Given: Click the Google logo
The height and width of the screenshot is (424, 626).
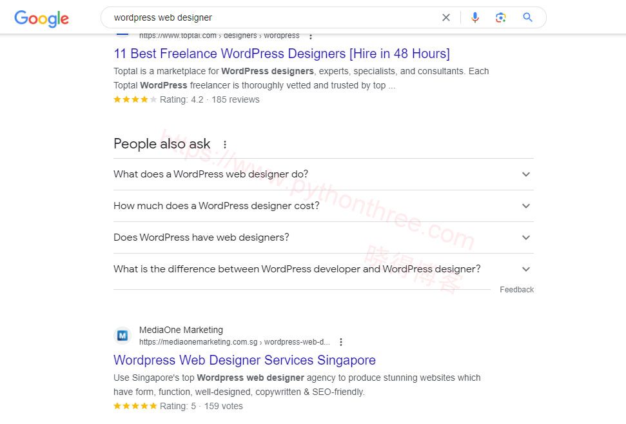Looking at the screenshot, I should coord(41,18).
